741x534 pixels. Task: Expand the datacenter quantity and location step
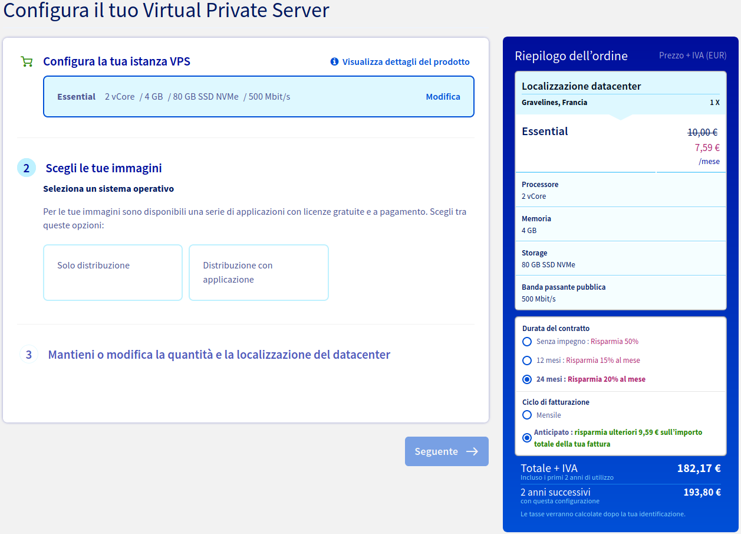pos(219,355)
